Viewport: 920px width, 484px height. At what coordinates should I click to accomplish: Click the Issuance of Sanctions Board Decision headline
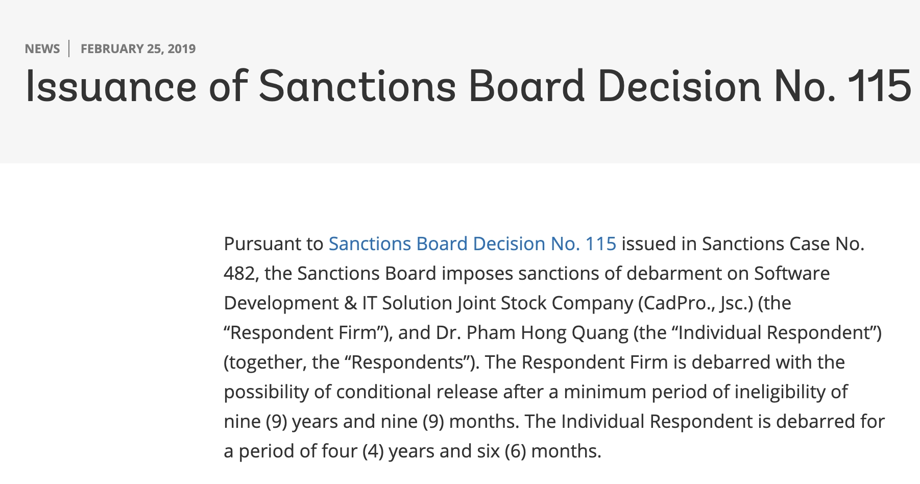coord(468,86)
